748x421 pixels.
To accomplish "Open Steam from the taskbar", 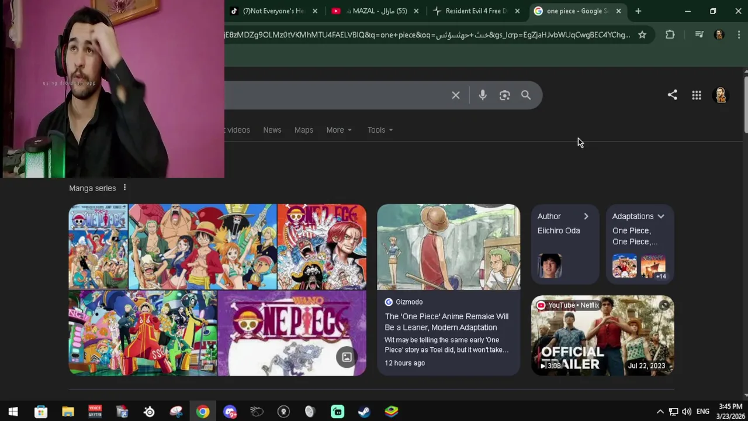I will [x=364, y=412].
